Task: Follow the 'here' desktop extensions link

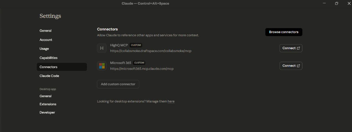Action: pos(171,101)
